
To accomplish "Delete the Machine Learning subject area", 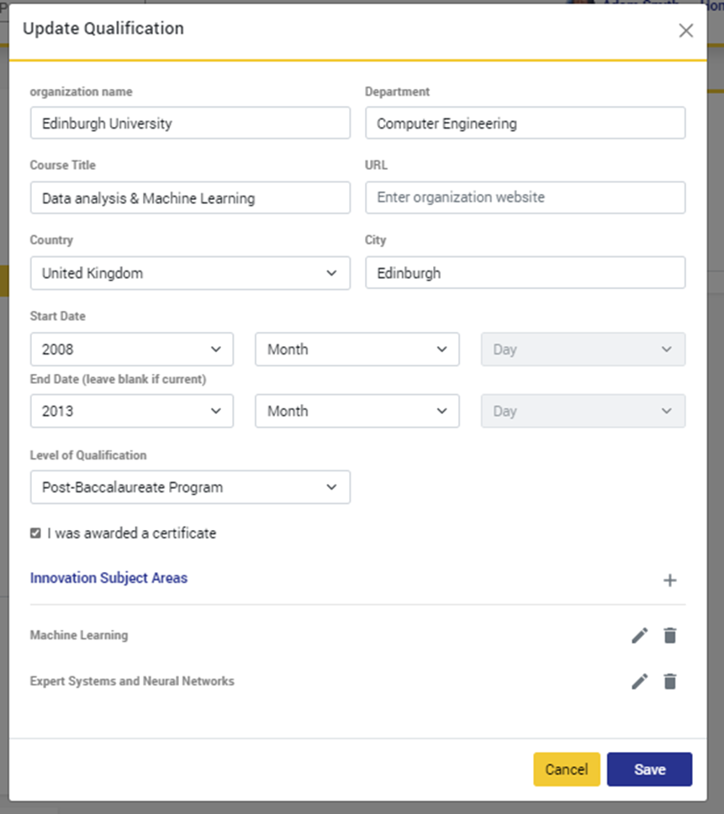I will coord(669,636).
